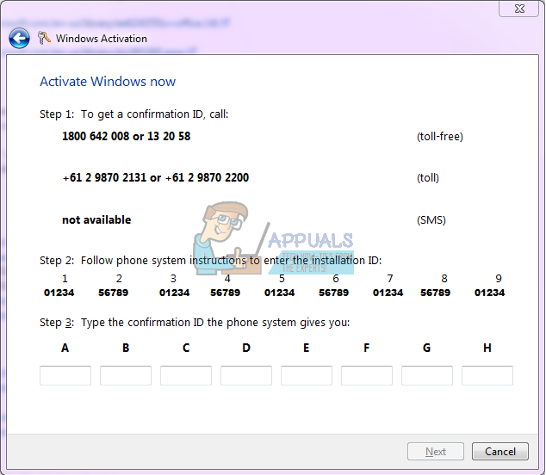
Task: Click installation ID group under column 5
Action: tap(279, 293)
